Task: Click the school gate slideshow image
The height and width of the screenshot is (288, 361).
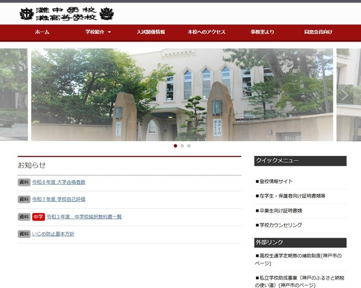Action: (182, 95)
